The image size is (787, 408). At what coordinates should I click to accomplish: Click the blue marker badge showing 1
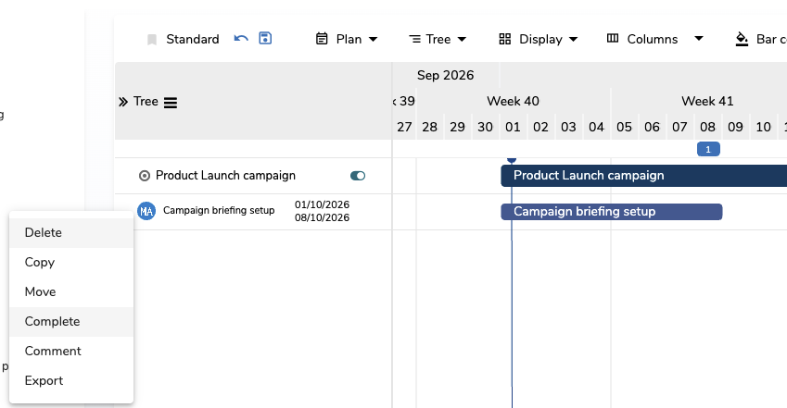[x=708, y=149]
